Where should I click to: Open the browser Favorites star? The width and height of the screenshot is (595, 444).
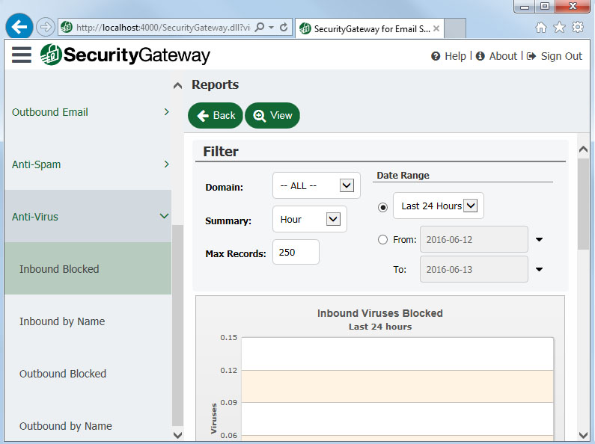pos(559,27)
